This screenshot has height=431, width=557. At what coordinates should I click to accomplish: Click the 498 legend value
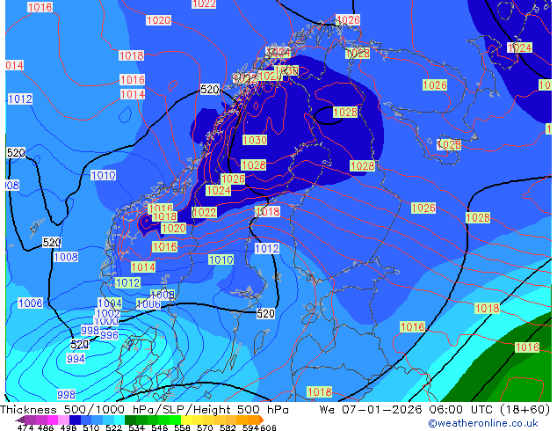click(69, 427)
